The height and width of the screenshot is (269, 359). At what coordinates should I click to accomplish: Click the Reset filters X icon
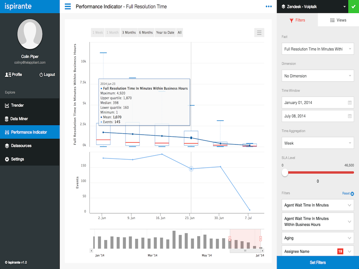[352, 194]
